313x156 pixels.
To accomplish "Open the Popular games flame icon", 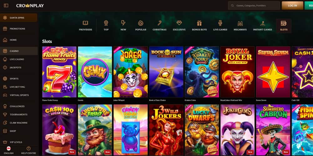I will (x=141, y=23).
